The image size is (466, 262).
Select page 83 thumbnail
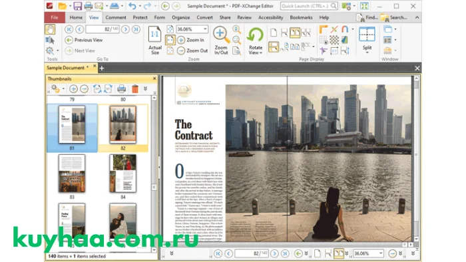(x=72, y=176)
